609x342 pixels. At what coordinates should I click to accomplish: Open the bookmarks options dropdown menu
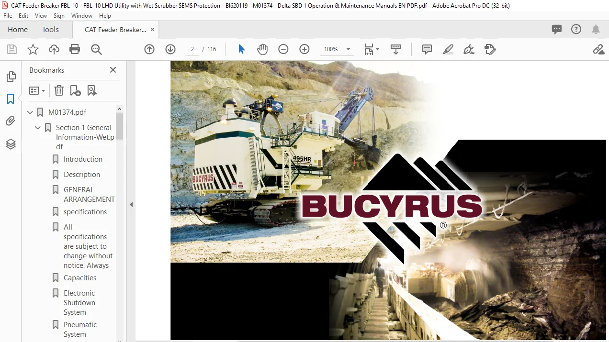[37, 90]
